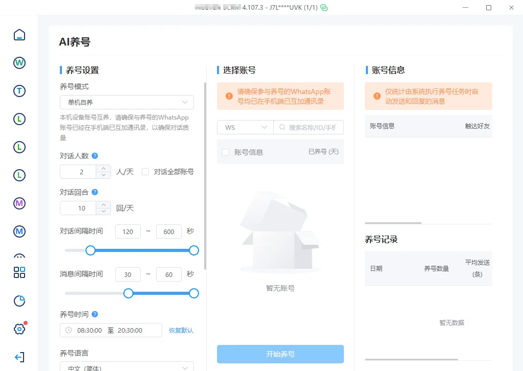Open the 养号模式 dropdown showing 单机自养

click(127, 102)
